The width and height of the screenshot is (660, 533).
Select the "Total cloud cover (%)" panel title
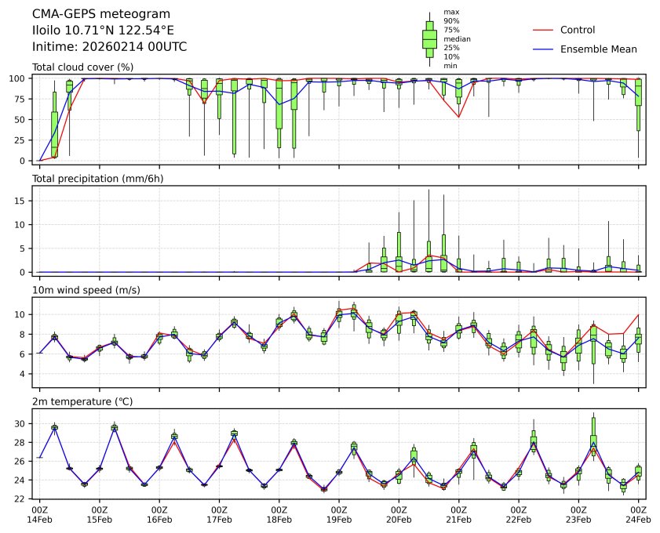click(x=82, y=67)
